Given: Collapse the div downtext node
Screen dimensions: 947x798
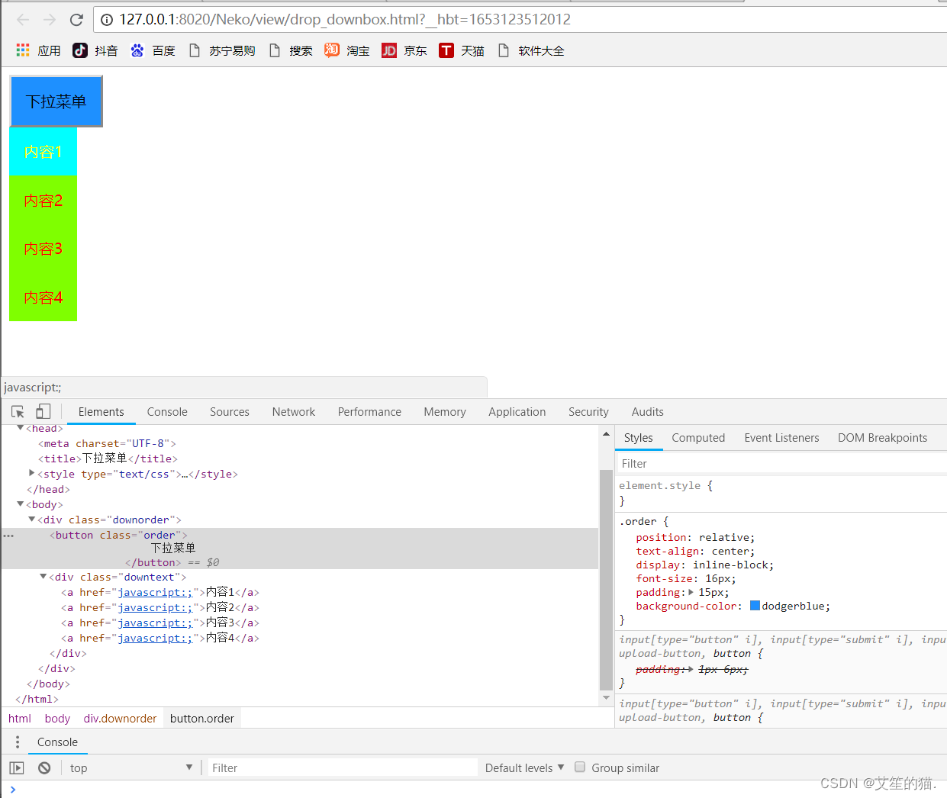Looking at the screenshot, I should click(x=43, y=577).
